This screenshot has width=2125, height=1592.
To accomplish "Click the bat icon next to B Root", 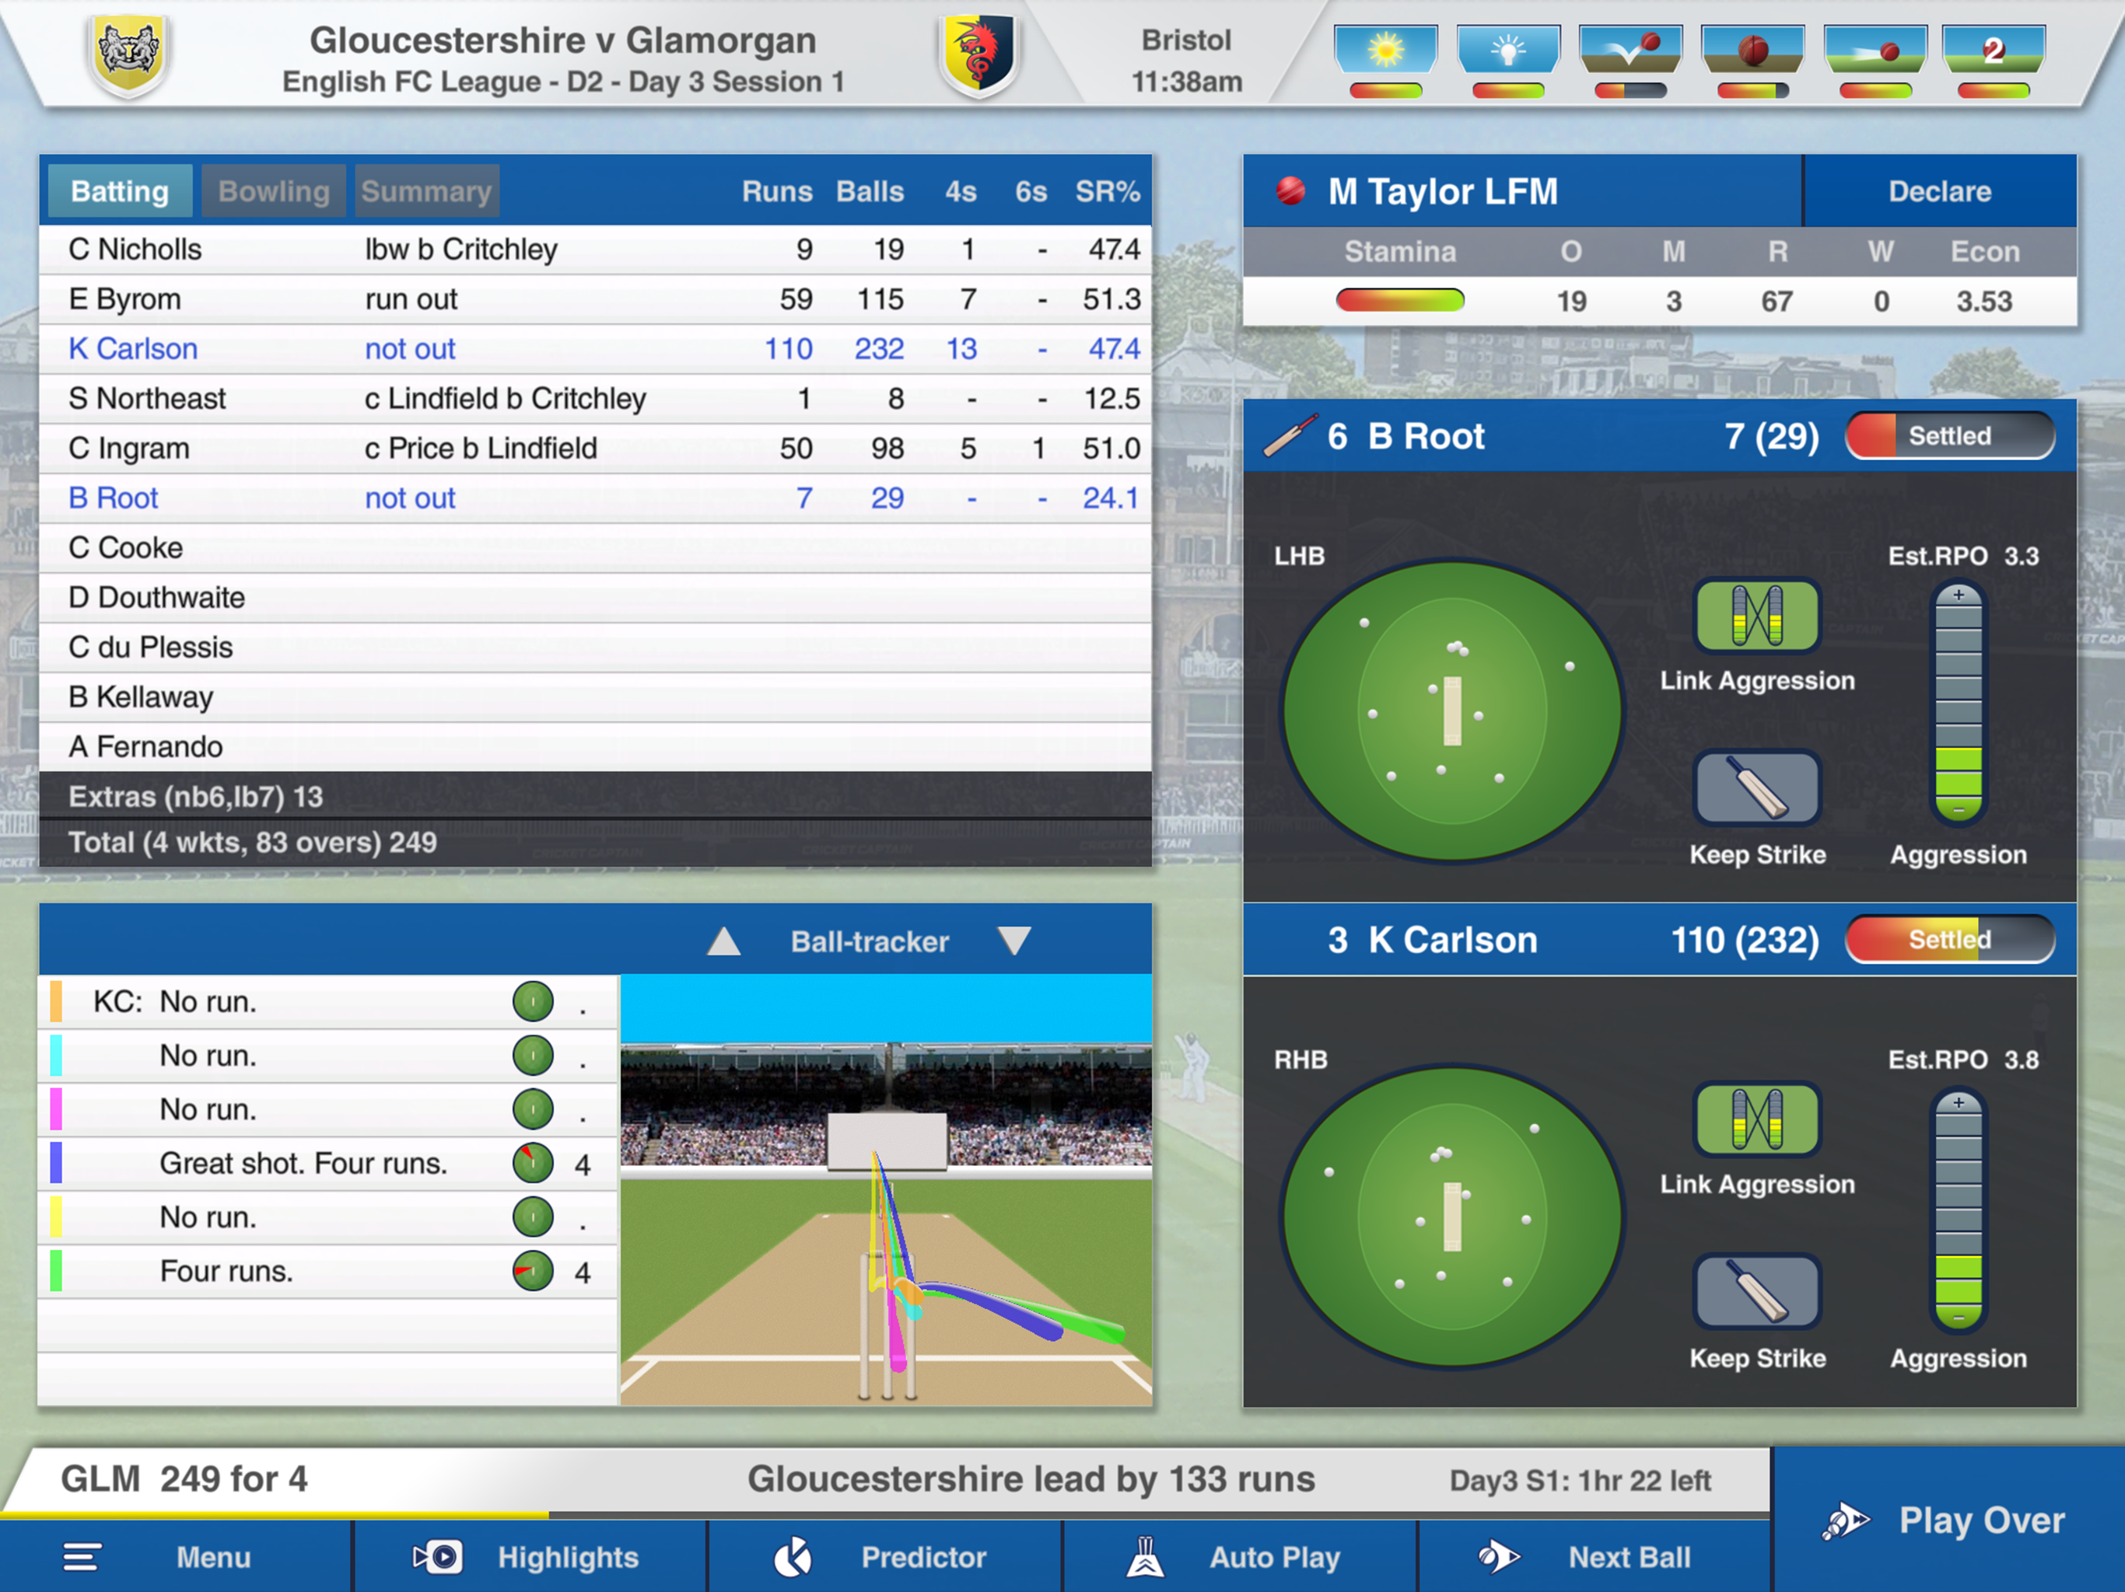I will 1289,436.
